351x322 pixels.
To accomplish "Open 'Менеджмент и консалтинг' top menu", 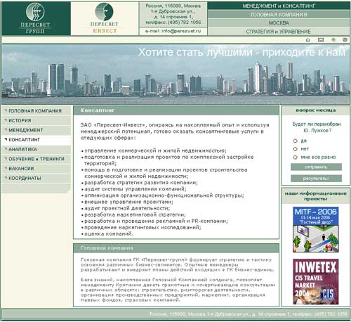I will tap(279, 6).
